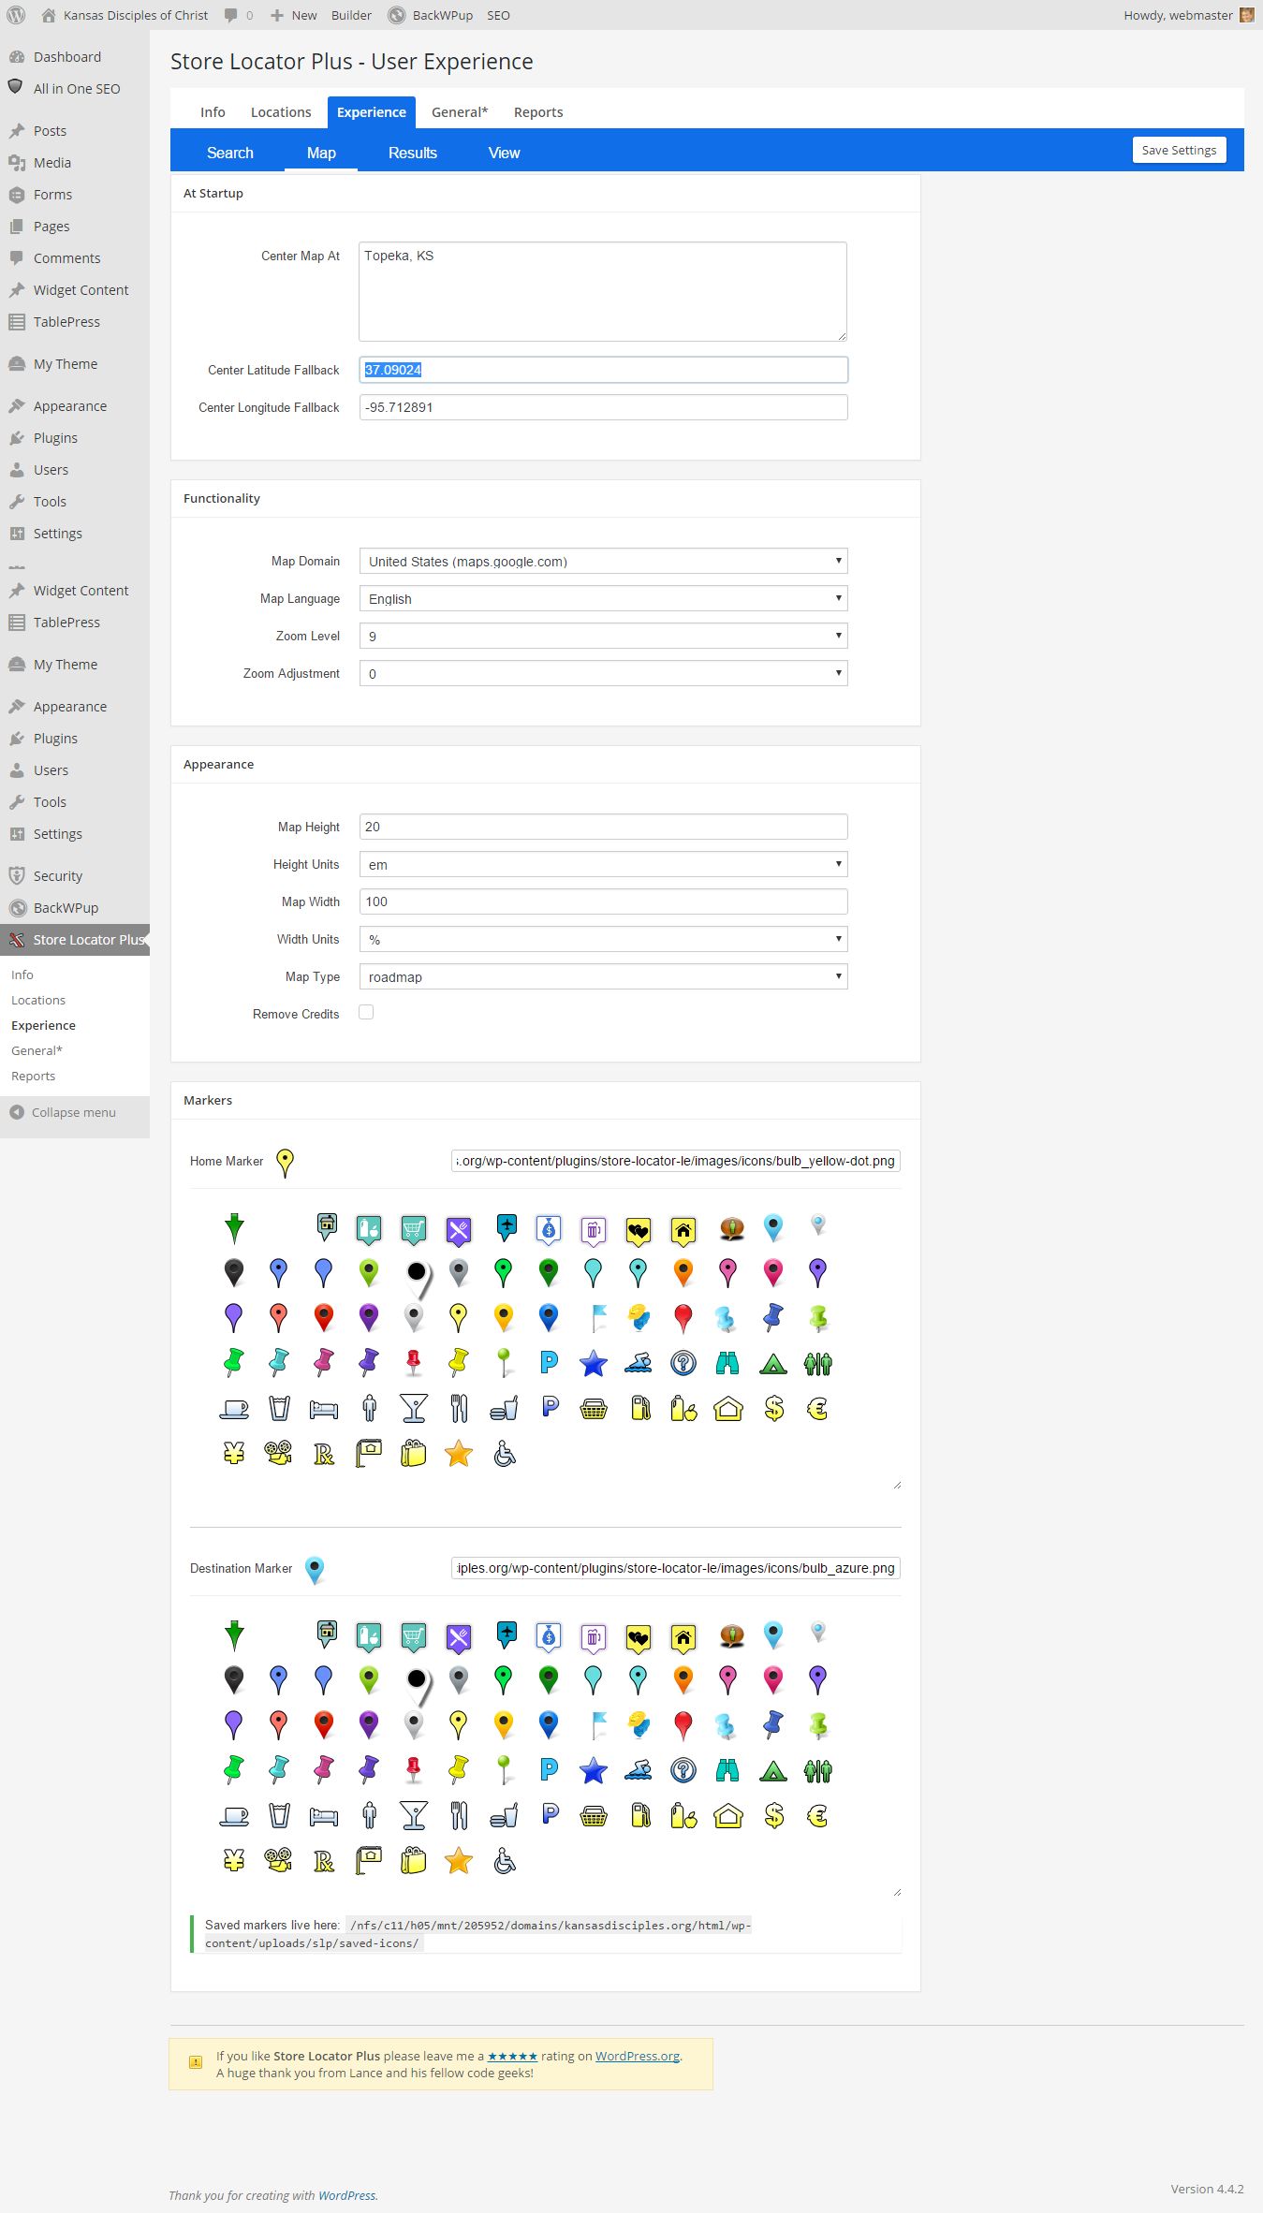The image size is (1263, 2213).
Task: Expand the Zoom Adjustment dropdown
Action: pos(603,673)
